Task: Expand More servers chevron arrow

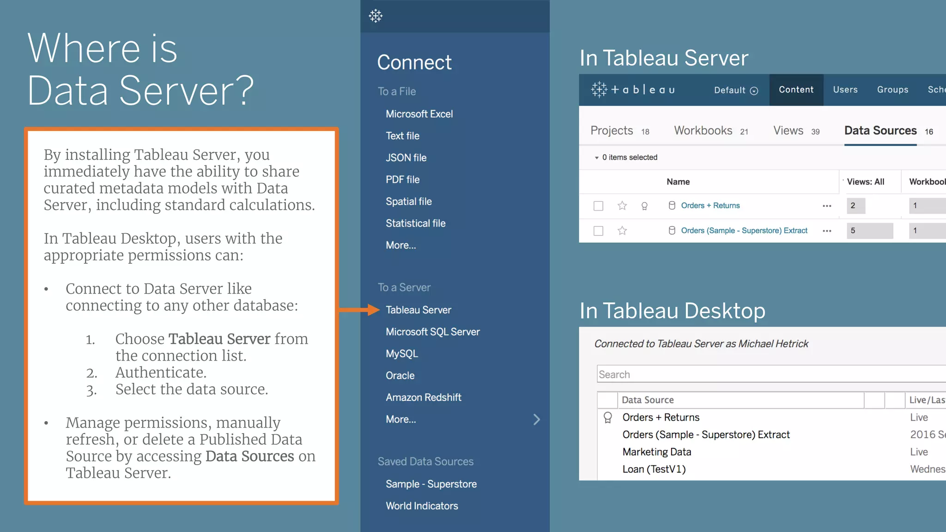Action: [x=536, y=419]
